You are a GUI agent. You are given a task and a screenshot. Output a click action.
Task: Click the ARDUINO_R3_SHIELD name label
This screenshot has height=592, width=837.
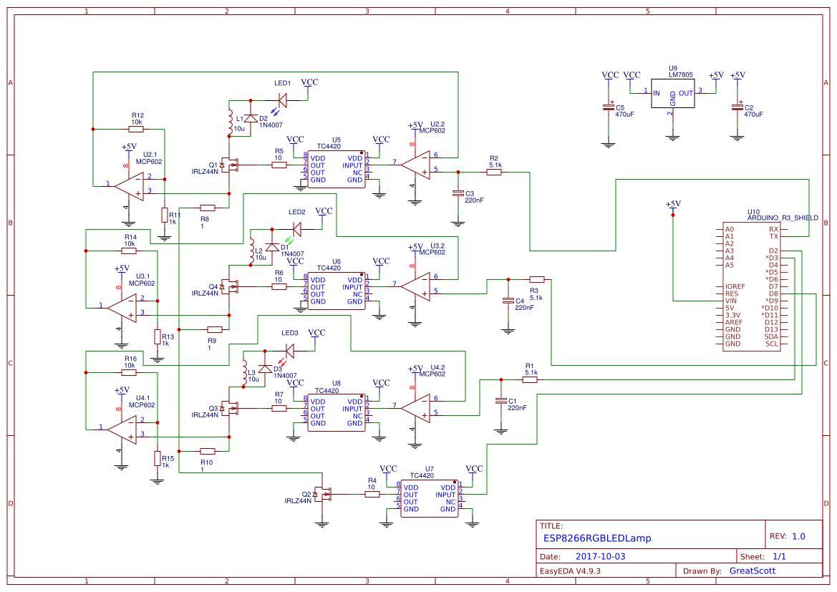pyautogui.click(x=783, y=218)
